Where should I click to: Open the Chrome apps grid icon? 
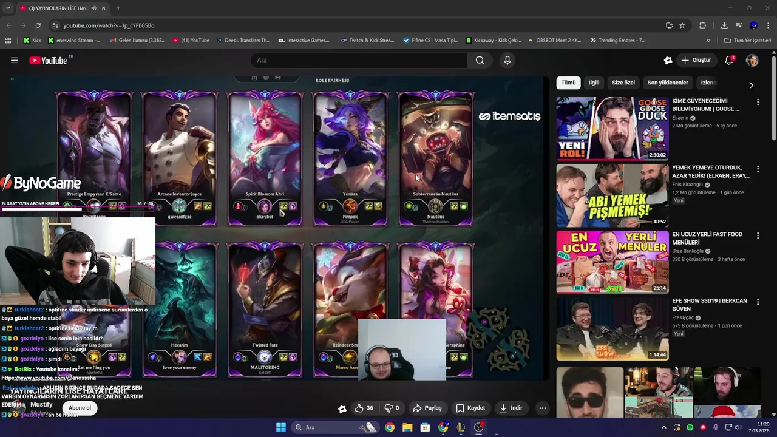pos(8,41)
